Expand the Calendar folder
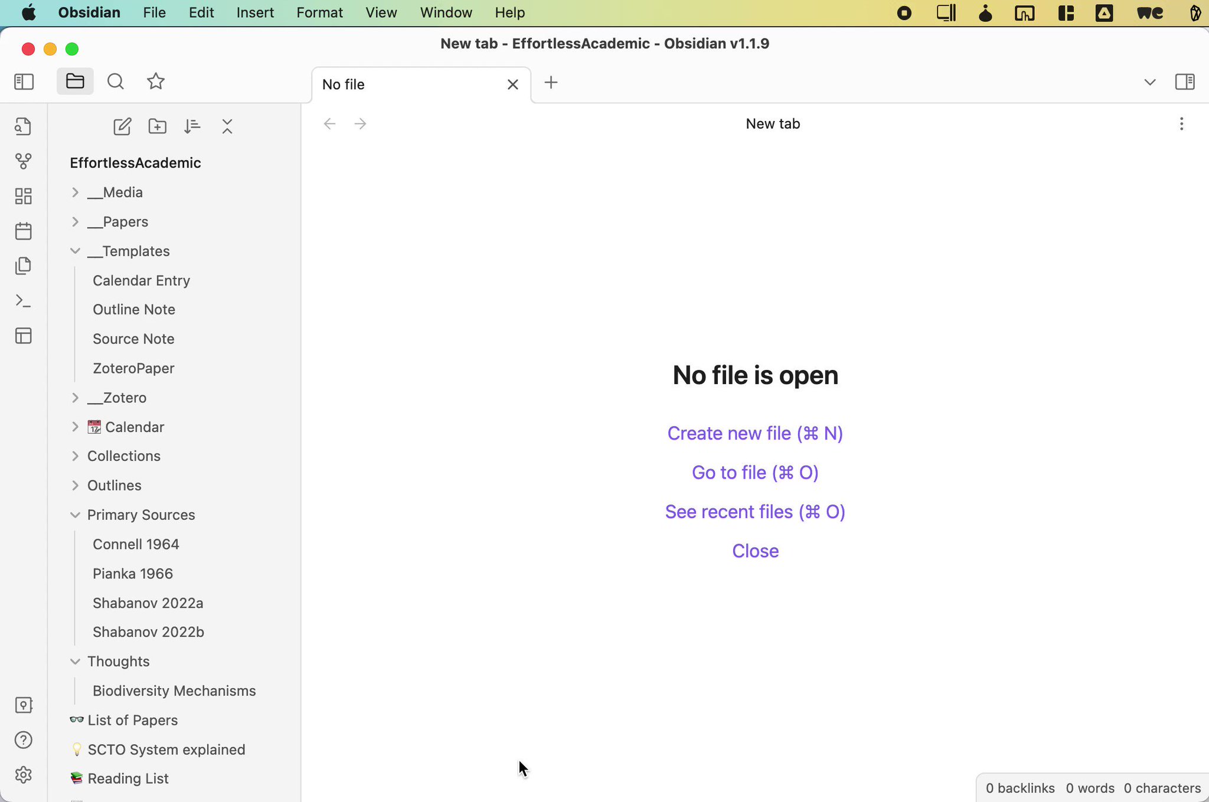This screenshot has width=1209, height=802. pyautogui.click(x=74, y=427)
